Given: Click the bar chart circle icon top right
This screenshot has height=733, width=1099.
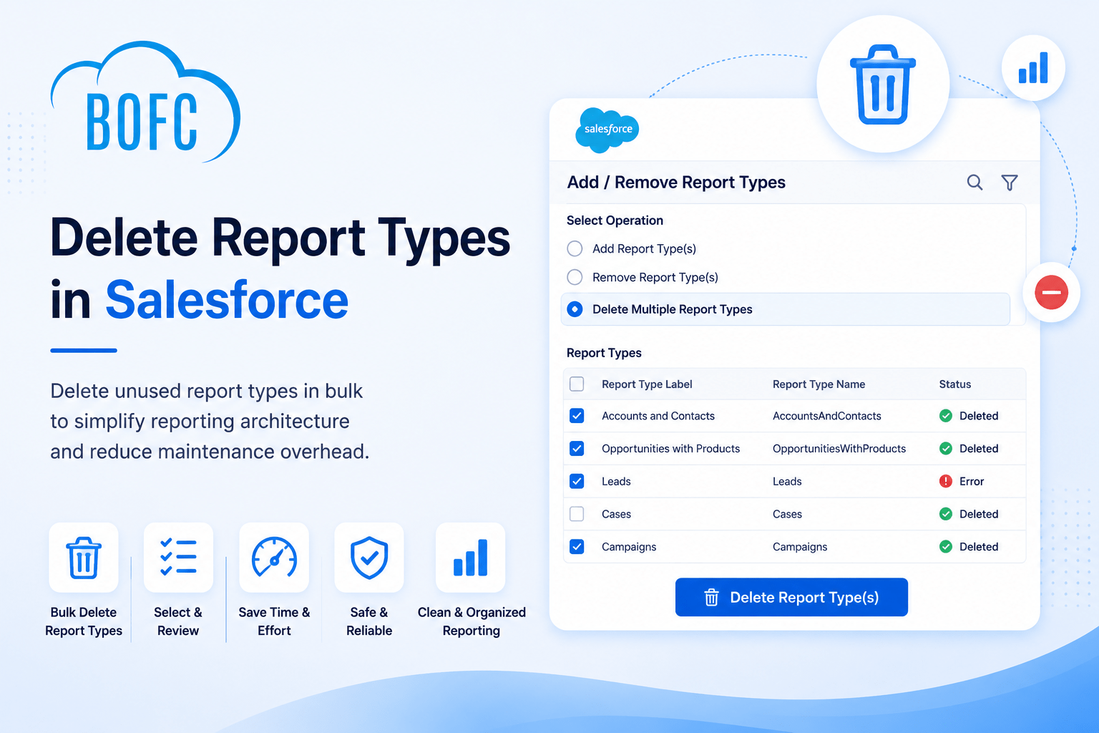Looking at the screenshot, I should [x=1033, y=68].
